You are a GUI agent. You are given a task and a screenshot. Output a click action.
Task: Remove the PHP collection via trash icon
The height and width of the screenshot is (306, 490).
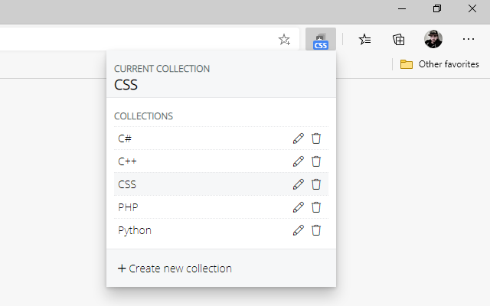pos(316,207)
